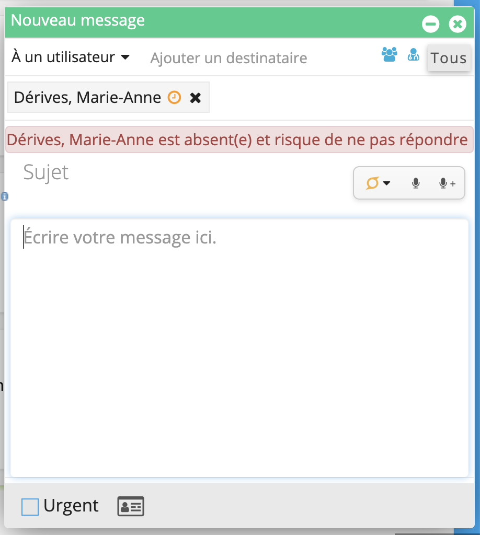Click the microphone dictation icon
The height and width of the screenshot is (535, 480).
pos(416,183)
